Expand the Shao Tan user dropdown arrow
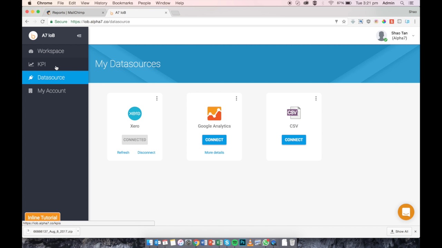The height and width of the screenshot is (248, 442). [413, 36]
